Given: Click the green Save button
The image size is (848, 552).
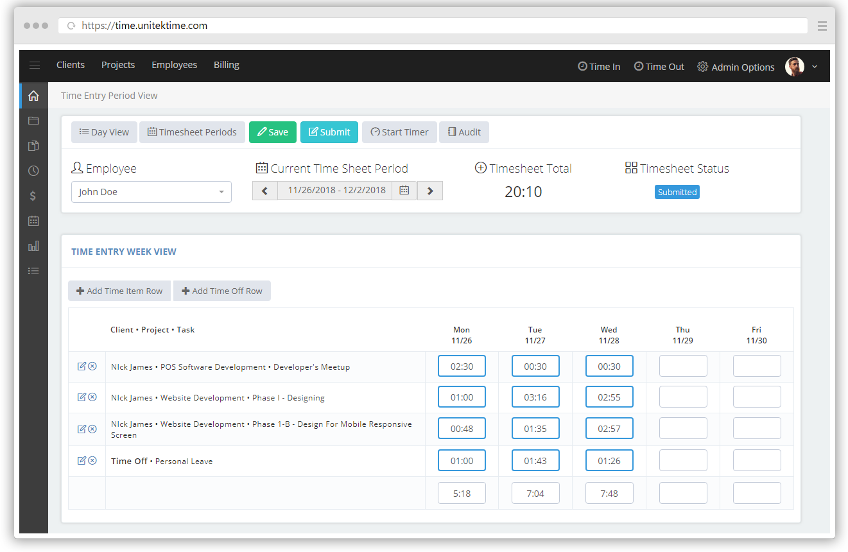Looking at the screenshot, I should [x=273, y=132].
